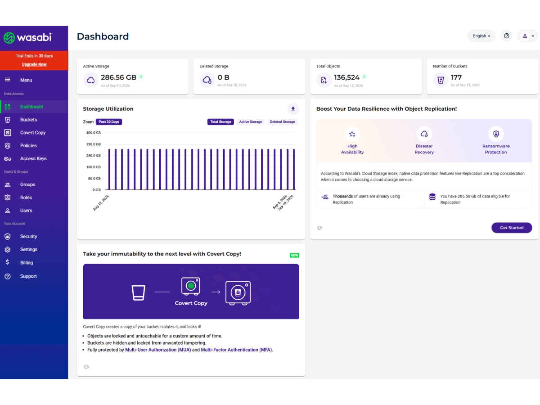The width and height of the screenshot is (540, 405).
Task: Download the Storage Utilization chart data
Action: (293, 109)
